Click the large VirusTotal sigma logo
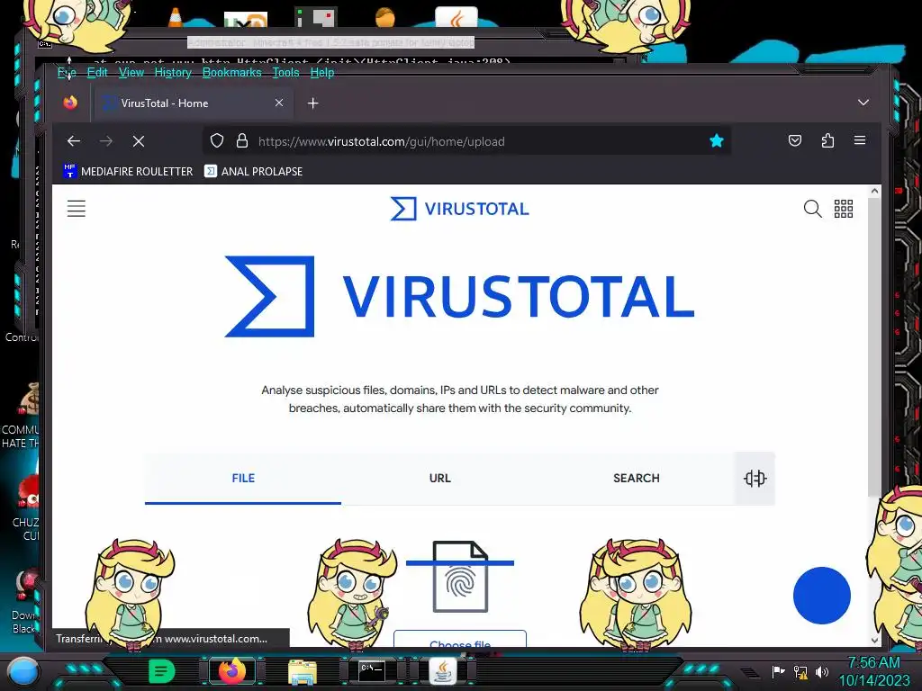Screen dimensions: 922x691 (269, 296)
